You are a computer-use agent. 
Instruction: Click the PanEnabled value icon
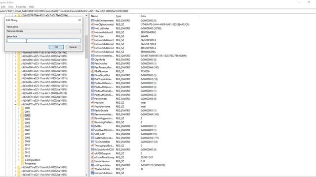tap(92, 63)
